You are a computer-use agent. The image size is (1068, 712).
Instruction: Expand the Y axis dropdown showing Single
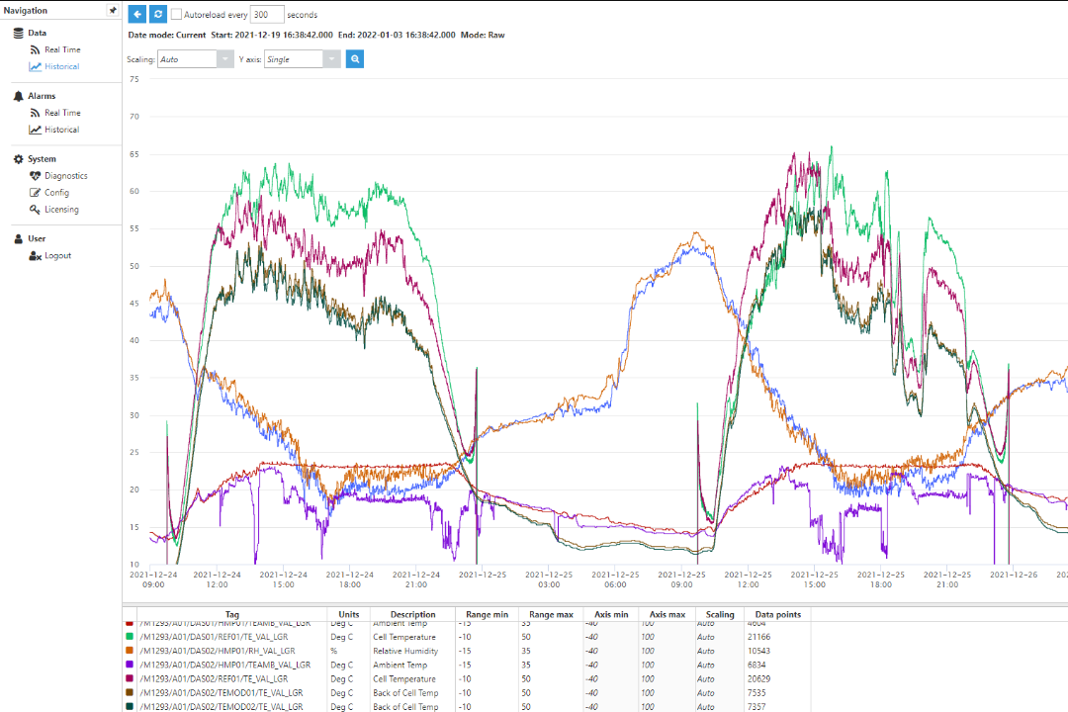point(302,59)
